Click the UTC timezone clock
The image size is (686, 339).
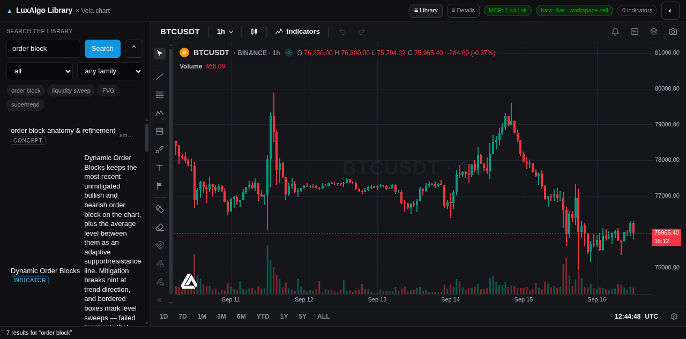(636, 317)
